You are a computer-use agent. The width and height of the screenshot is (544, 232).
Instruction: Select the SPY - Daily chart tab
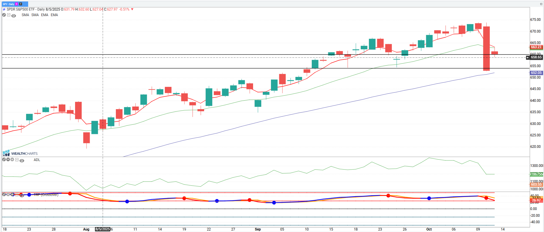point(9,4)
